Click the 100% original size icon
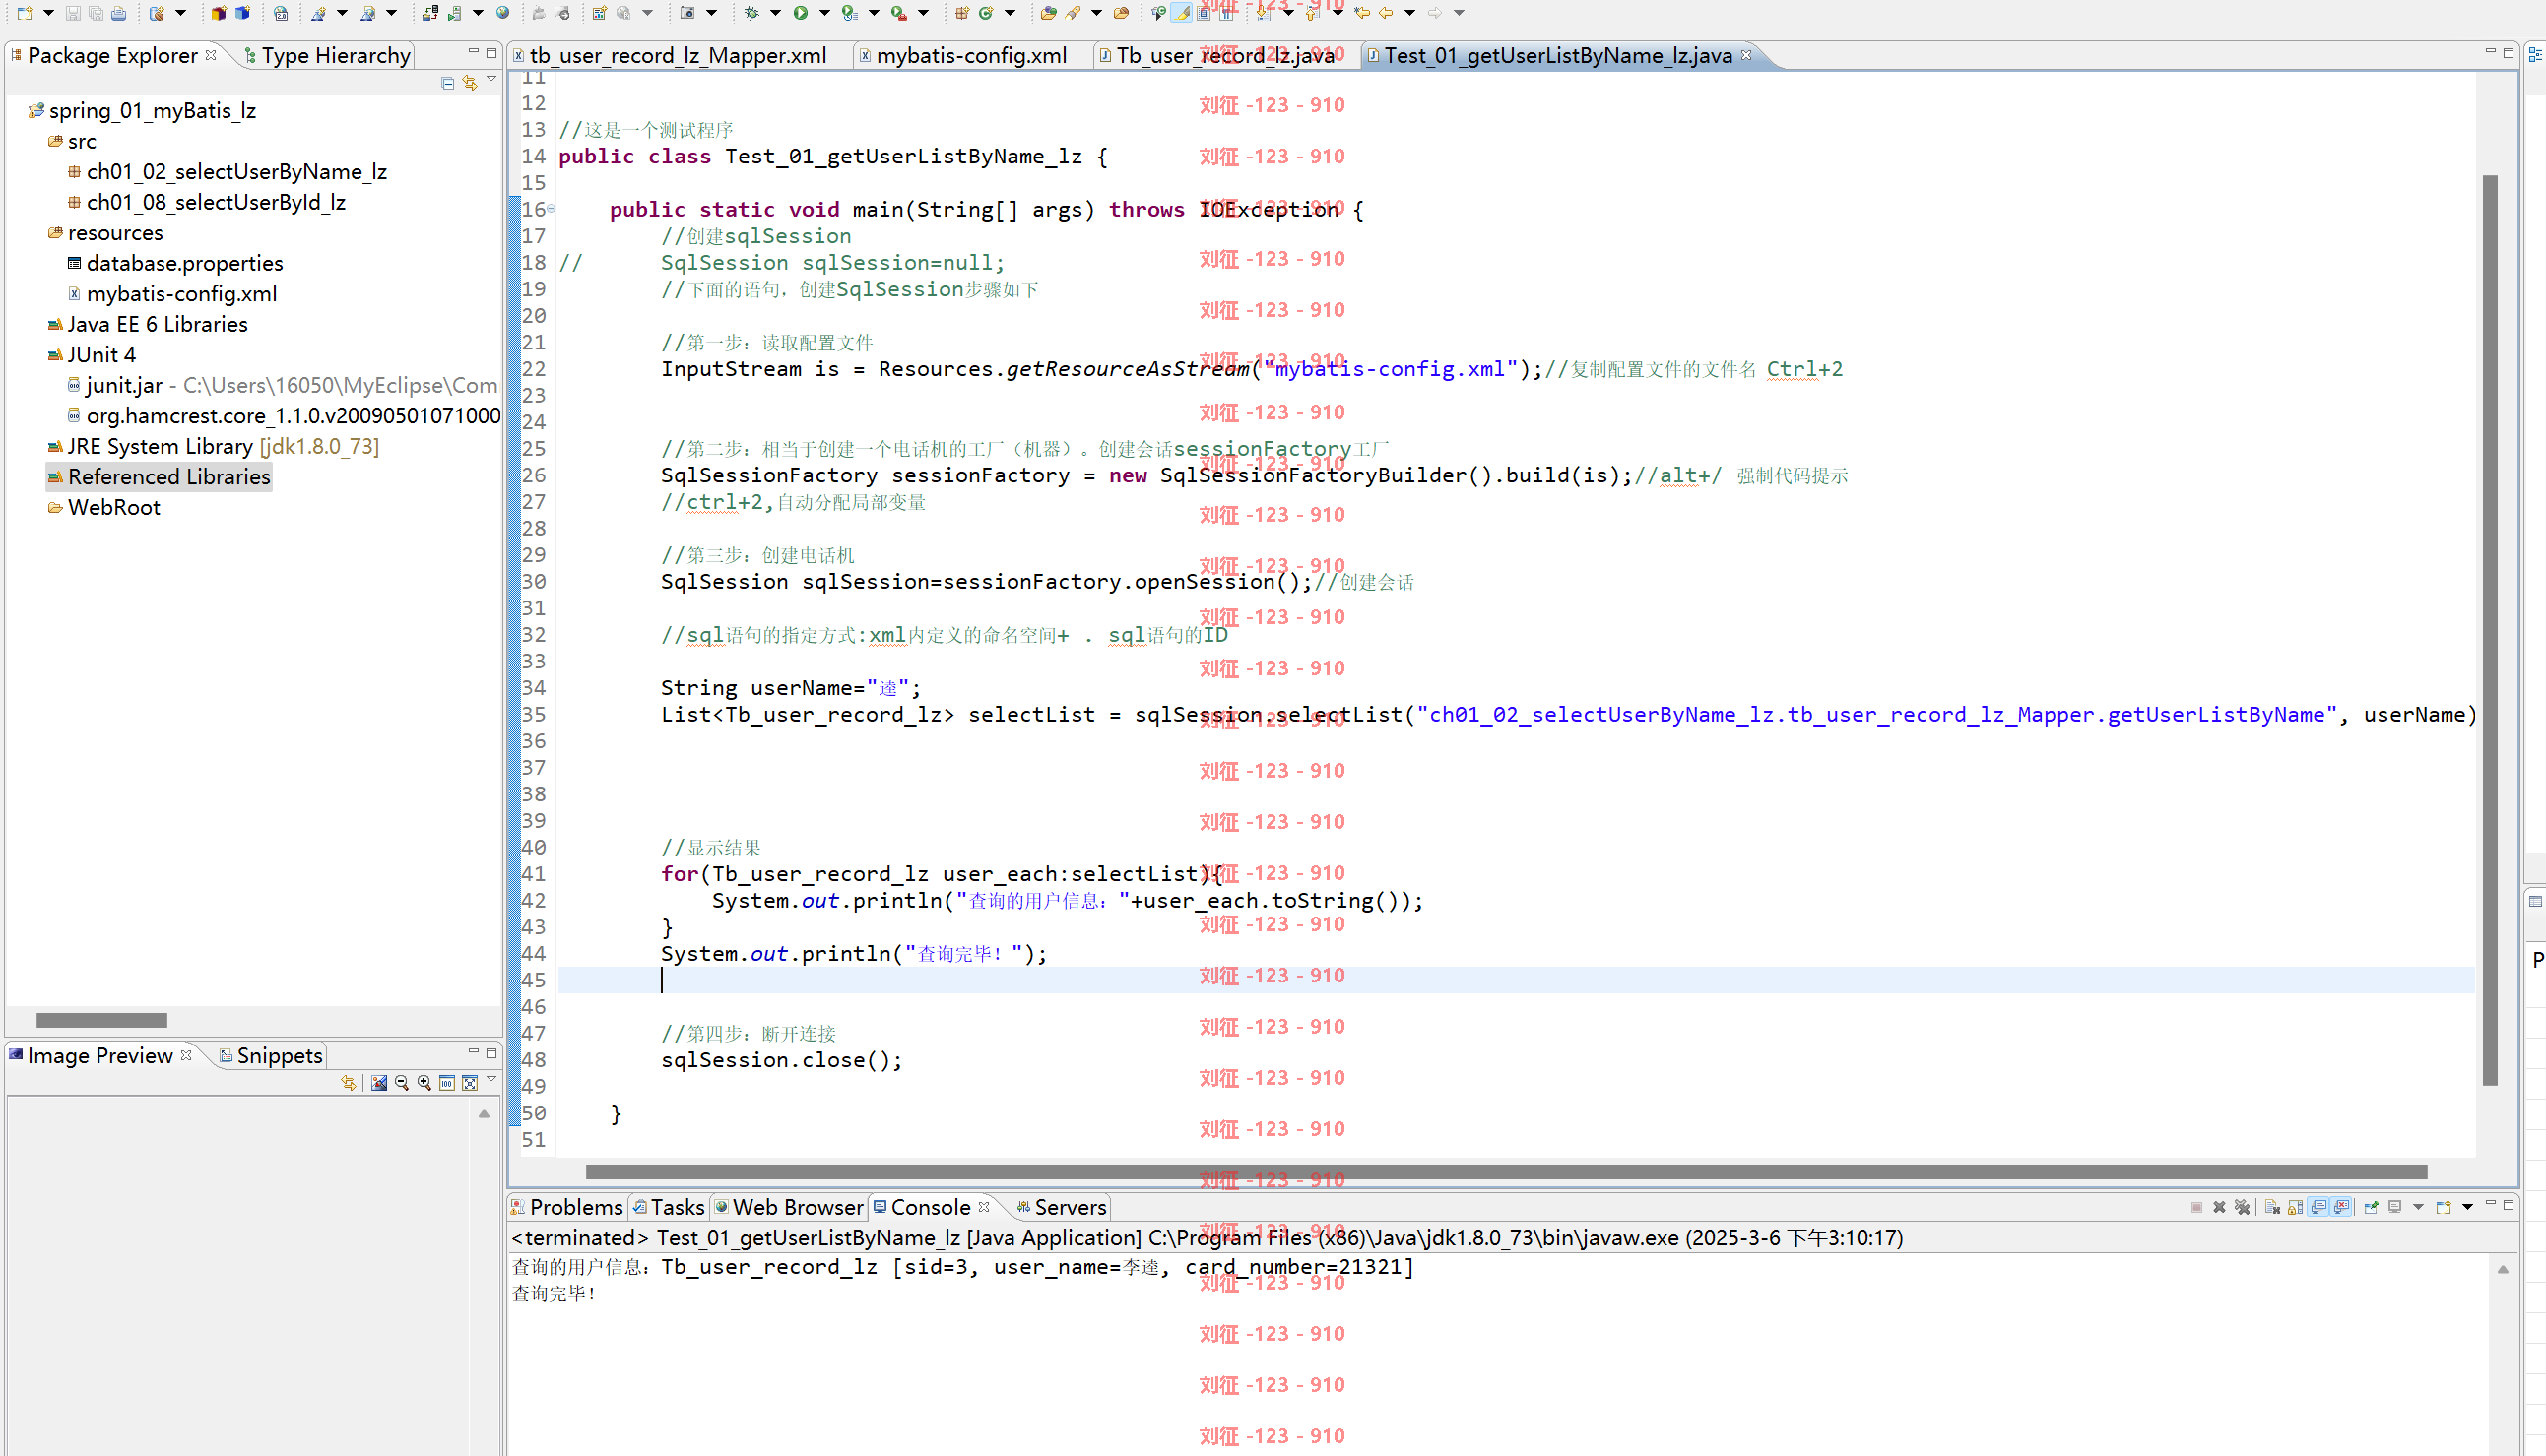 447,1083
